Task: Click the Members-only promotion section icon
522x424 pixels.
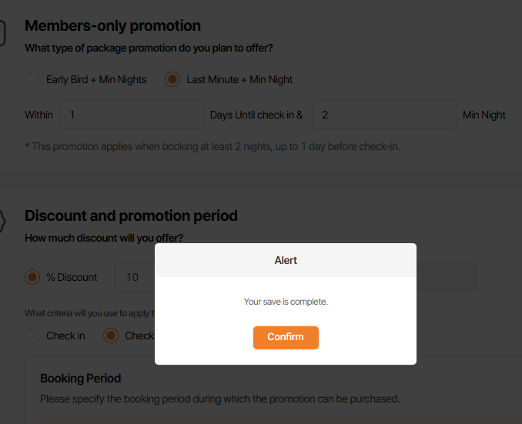Action: pos(2,32)
